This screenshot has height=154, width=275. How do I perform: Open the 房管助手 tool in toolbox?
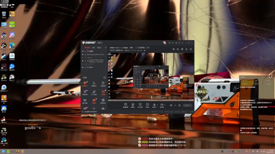[x=94, y=84]
